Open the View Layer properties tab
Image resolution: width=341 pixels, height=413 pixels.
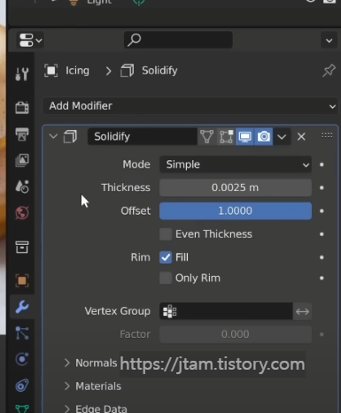[22, 160]
